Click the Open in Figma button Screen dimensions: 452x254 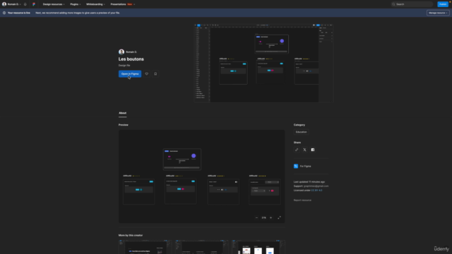pos(130,74)
